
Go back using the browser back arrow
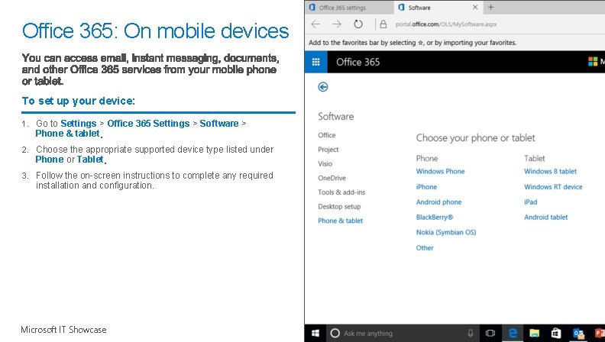315,24
